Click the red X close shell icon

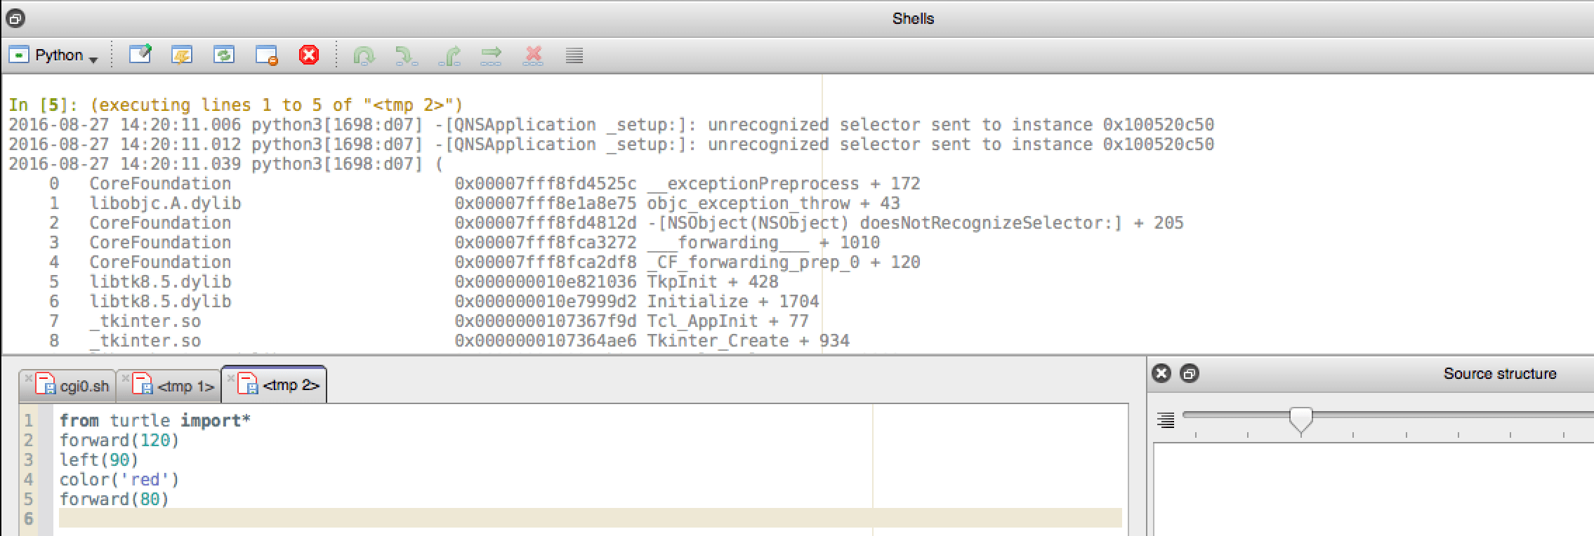[x=309, y=55]
